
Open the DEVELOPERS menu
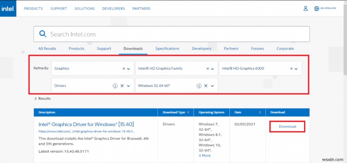tap(114, 9)
